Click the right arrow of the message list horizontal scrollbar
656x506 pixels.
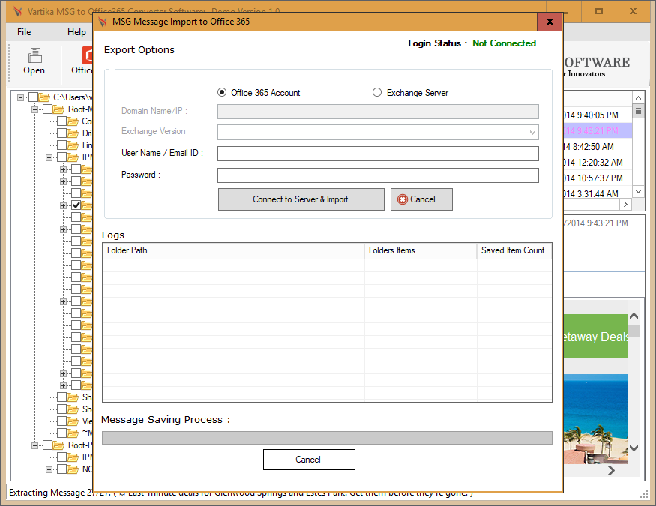[625, 204]
